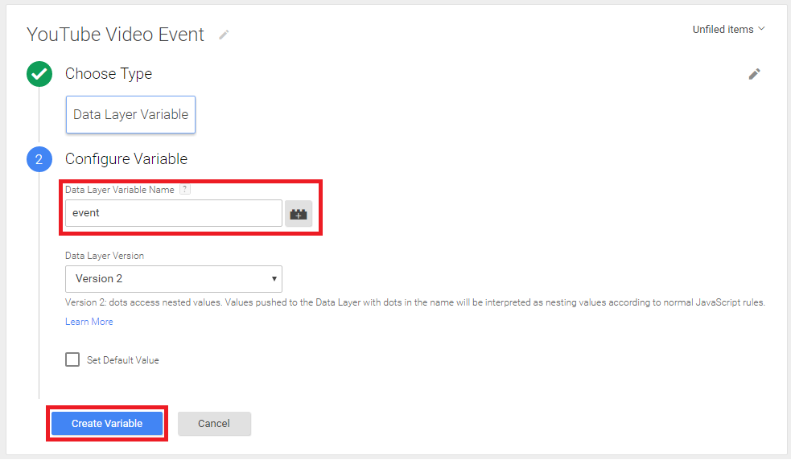The height and width of the screenshot is (460, 791).
Task: Focus the Data Layer Variable Name field
Action: [x=173, y=214]
